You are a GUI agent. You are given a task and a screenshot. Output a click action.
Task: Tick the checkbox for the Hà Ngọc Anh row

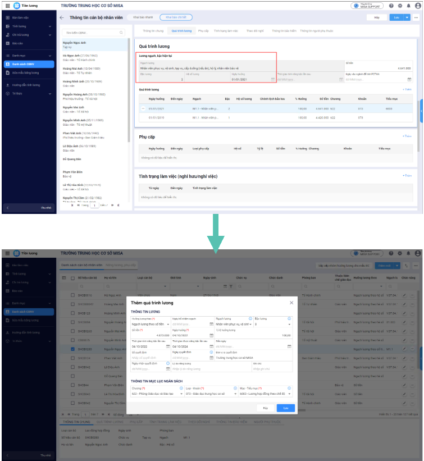72,295
